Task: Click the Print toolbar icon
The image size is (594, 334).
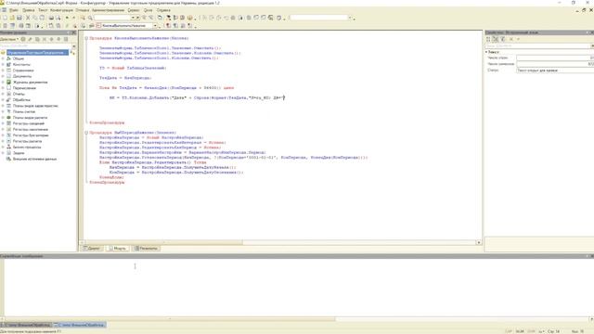Action: [51, 18]
